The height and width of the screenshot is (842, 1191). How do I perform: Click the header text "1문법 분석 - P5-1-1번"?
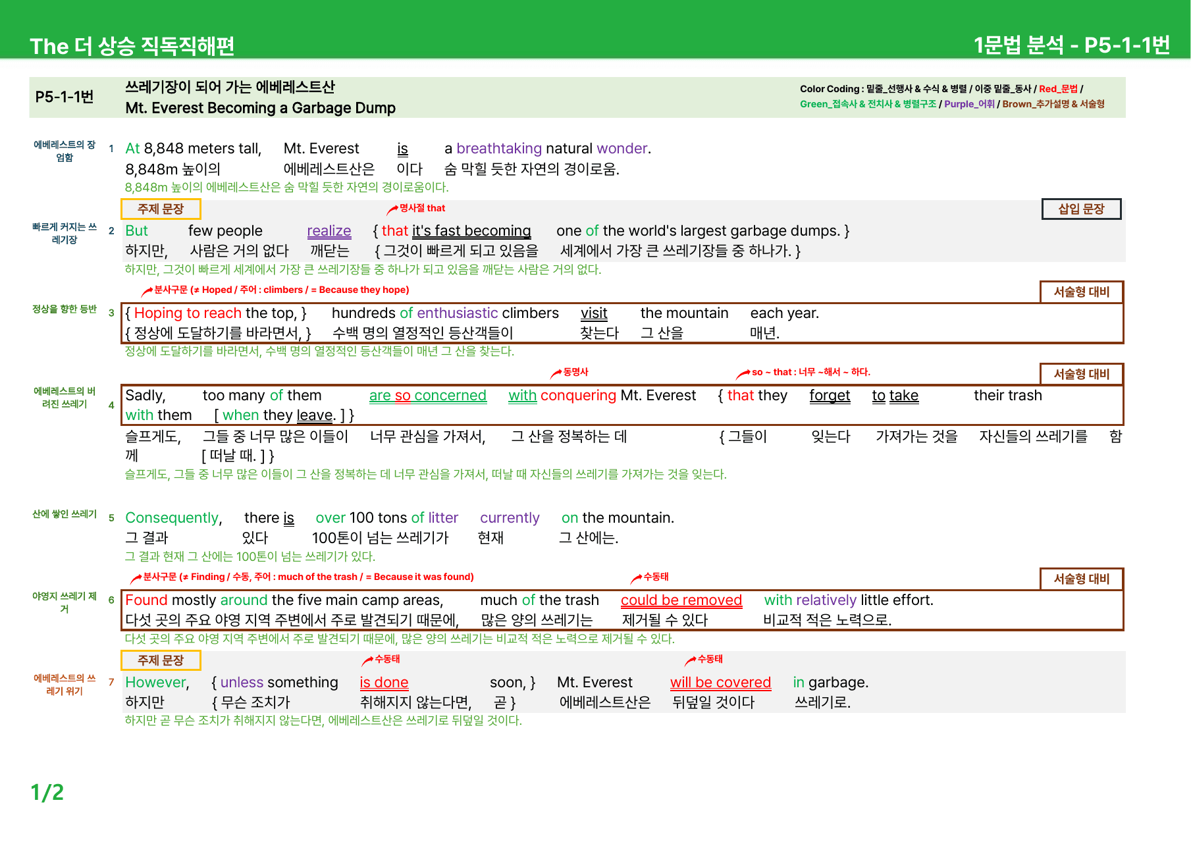1071,45
